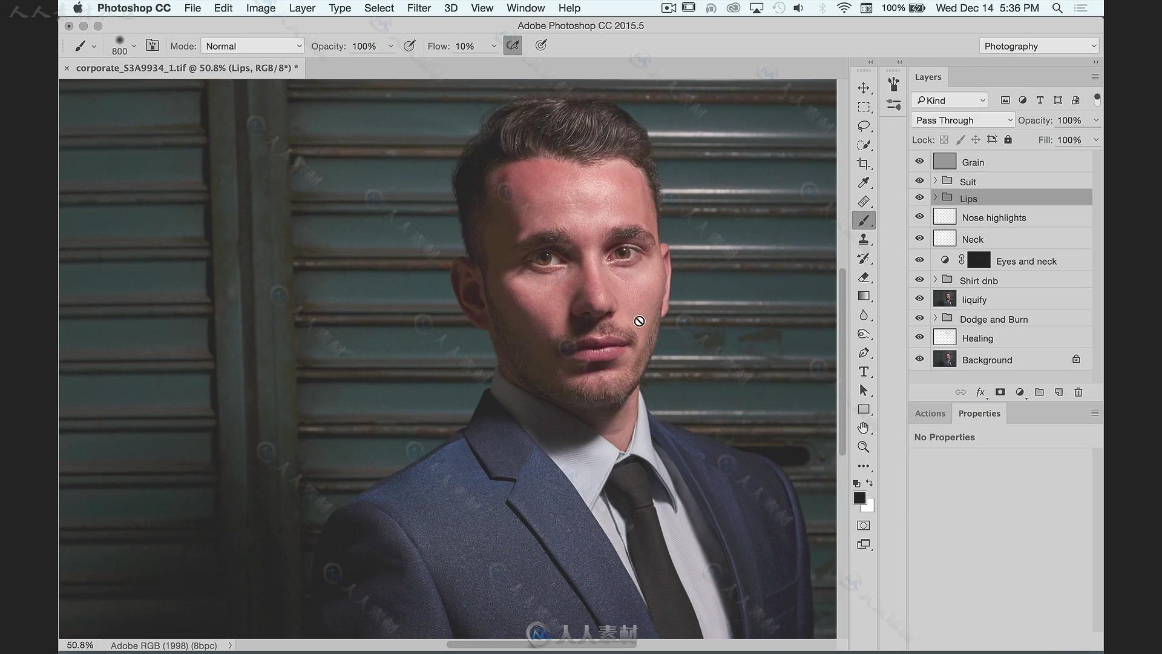This screenshot has width=1162, height=654.
Task: Open the Flow slider dropdown arrow
Action: click(494, 46)
